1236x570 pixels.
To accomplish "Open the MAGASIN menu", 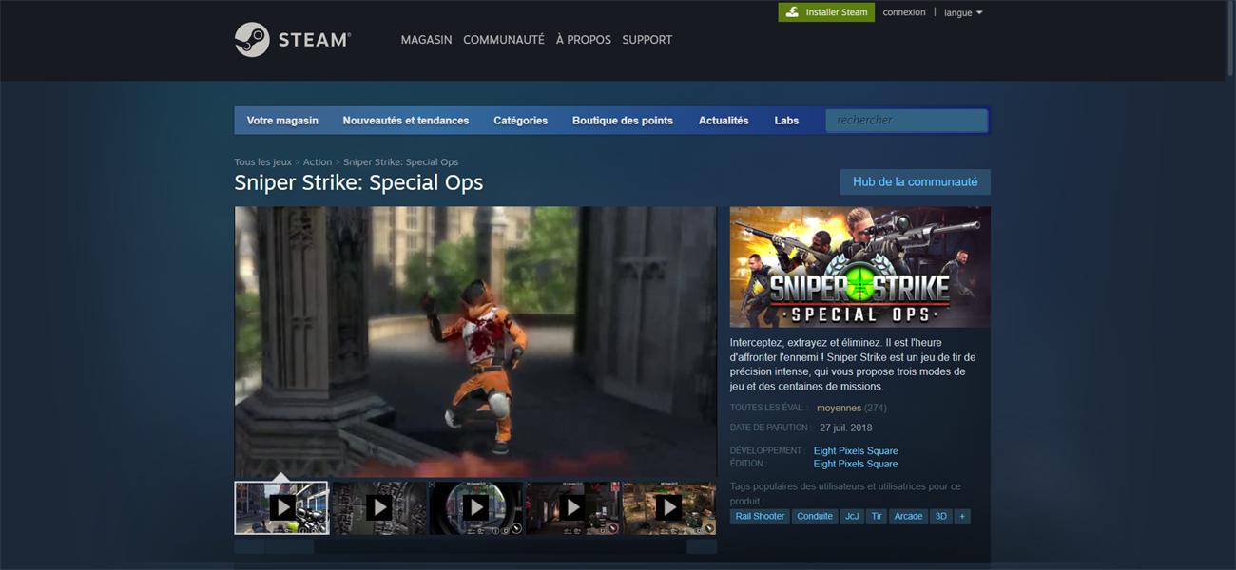I will pyautogui.click(x=426, y=40).
